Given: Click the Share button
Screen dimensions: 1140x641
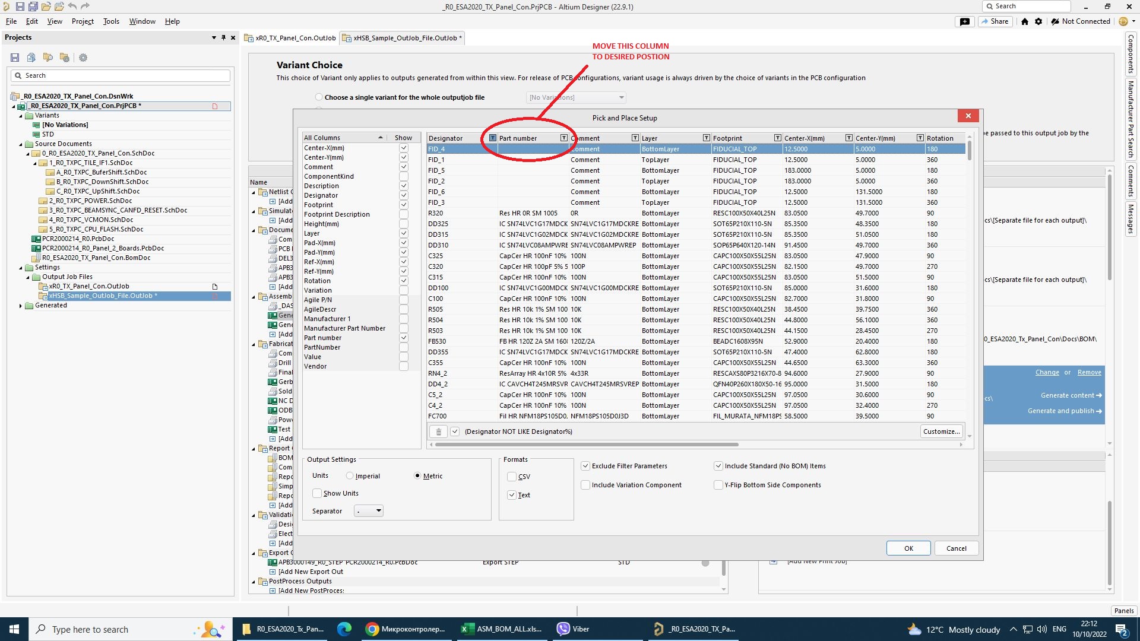Looking at the screenshot, I should point(995,21).
